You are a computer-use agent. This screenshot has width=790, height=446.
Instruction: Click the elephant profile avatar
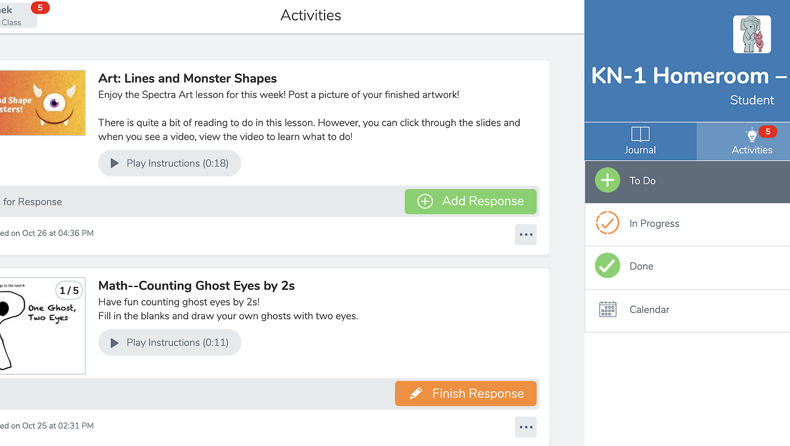click(752, 34)
